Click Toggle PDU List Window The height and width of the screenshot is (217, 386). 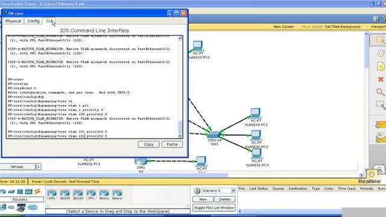coord(214,207)
